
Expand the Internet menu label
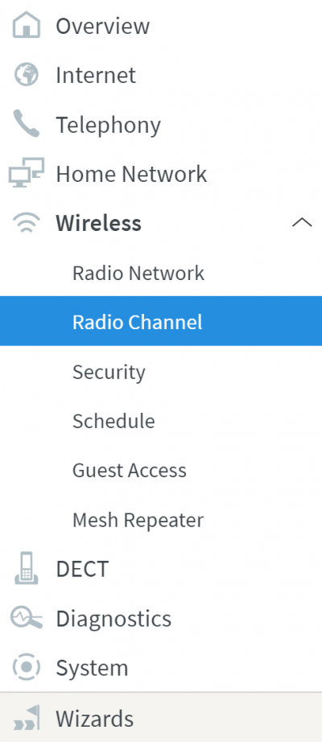click(x=96, y=75)
